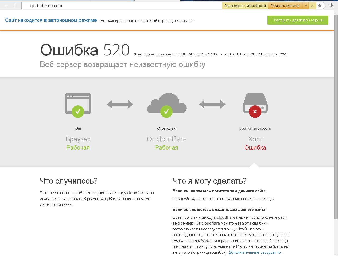The height and width of the screenshot is (256, 338).
Task: Click the subtitle "Веб-сервер возвращает неизвестную ошибку"
Action: [123, 65]
